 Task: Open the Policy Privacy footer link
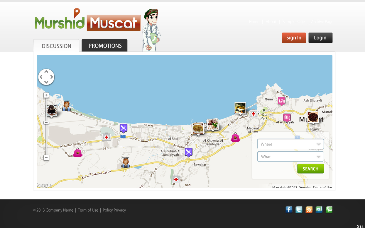[114, 210]
